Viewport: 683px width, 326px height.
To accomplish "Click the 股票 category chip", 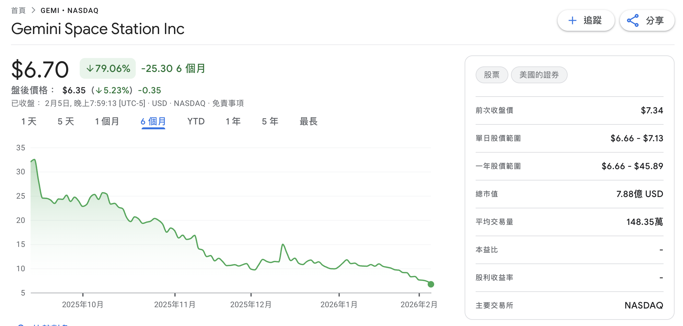I will [x=492, y=75].
